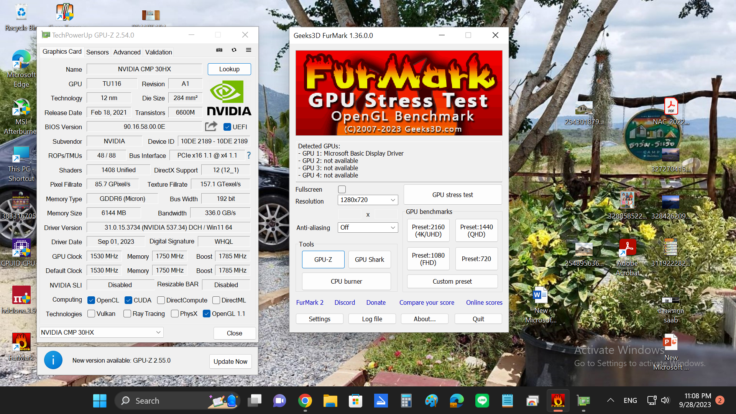The height and width of the screenshot is (414, 736).
Task: Launch GPU Shark tool
Action: [x=370, y=260]
